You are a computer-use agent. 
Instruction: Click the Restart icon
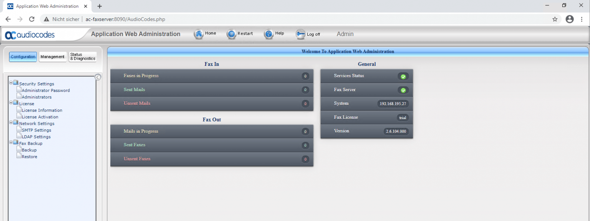tap(231, 34)
